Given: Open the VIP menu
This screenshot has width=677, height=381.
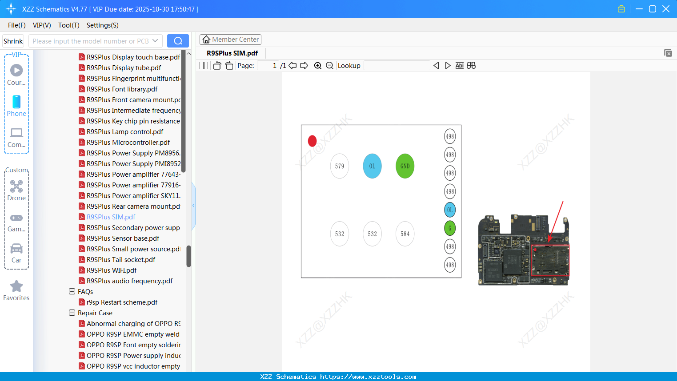Looking at the screenshot, I should [42, 25].
